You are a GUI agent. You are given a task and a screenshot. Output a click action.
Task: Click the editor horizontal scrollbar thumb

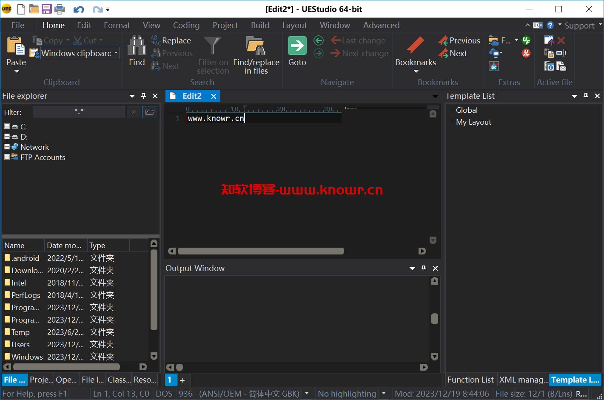(261, 251)
